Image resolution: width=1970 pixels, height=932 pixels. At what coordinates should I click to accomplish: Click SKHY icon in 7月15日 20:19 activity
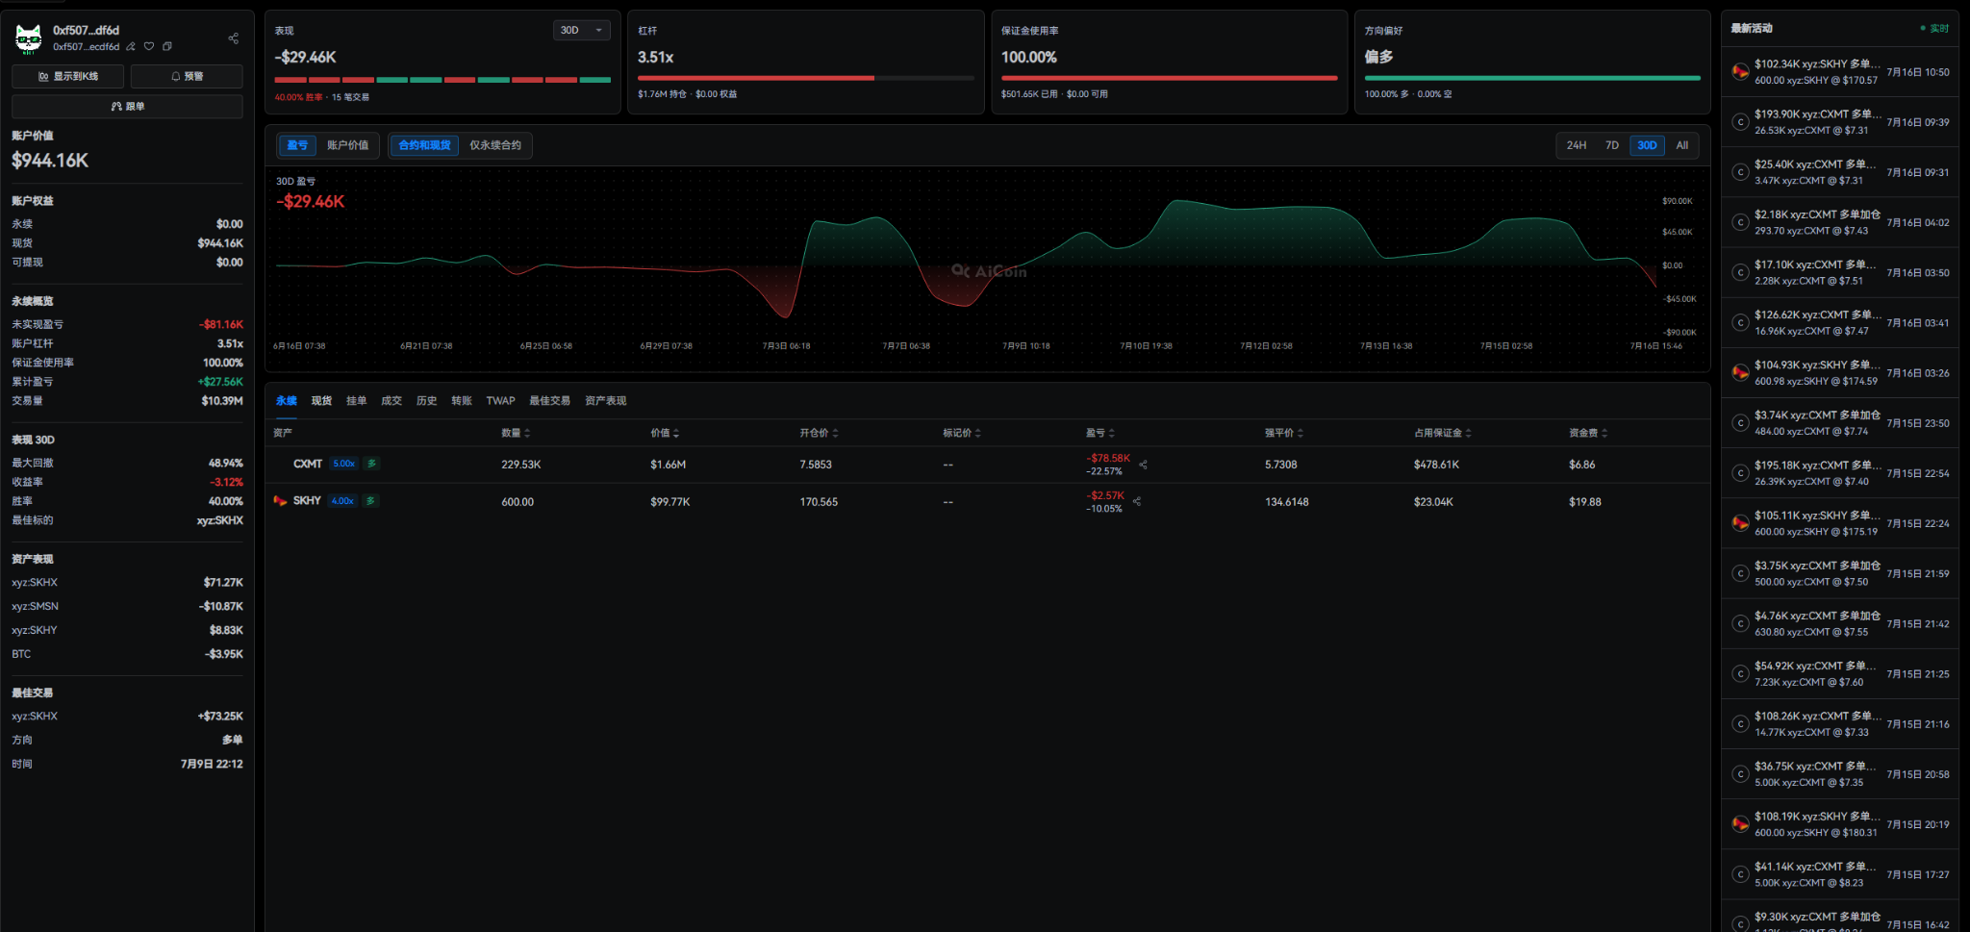coord(1740,824)
